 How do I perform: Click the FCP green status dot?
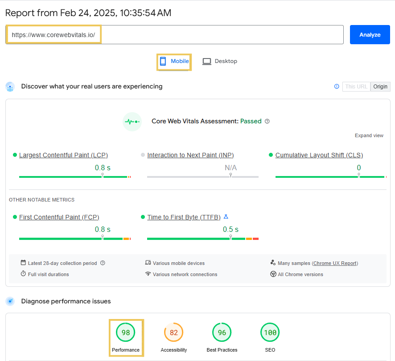(15, 217)
